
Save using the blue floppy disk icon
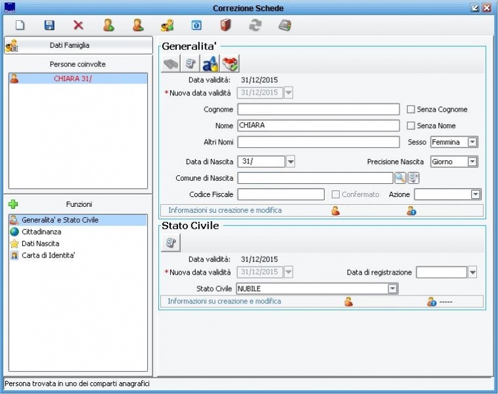click(x=49, y=26)
